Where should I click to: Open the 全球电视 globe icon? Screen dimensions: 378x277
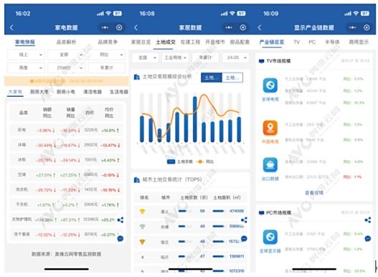click(270, 85)
